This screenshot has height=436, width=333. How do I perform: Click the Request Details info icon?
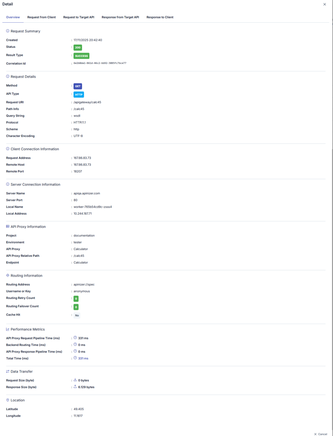coord(8,76)
